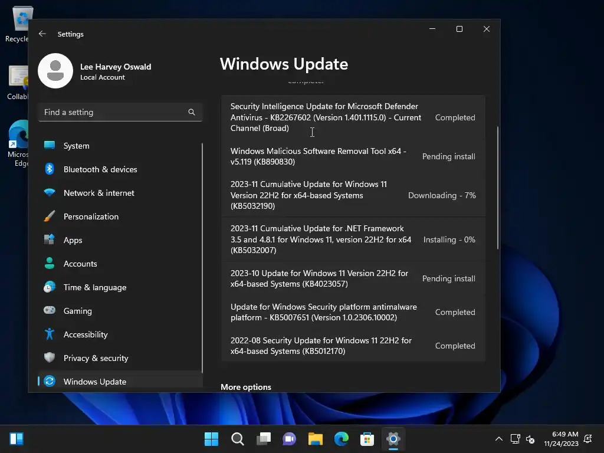The width and height of the screenshot is (604, 453).
Task: Click the update list vertical scrollbar
Action: coord(498,188)
